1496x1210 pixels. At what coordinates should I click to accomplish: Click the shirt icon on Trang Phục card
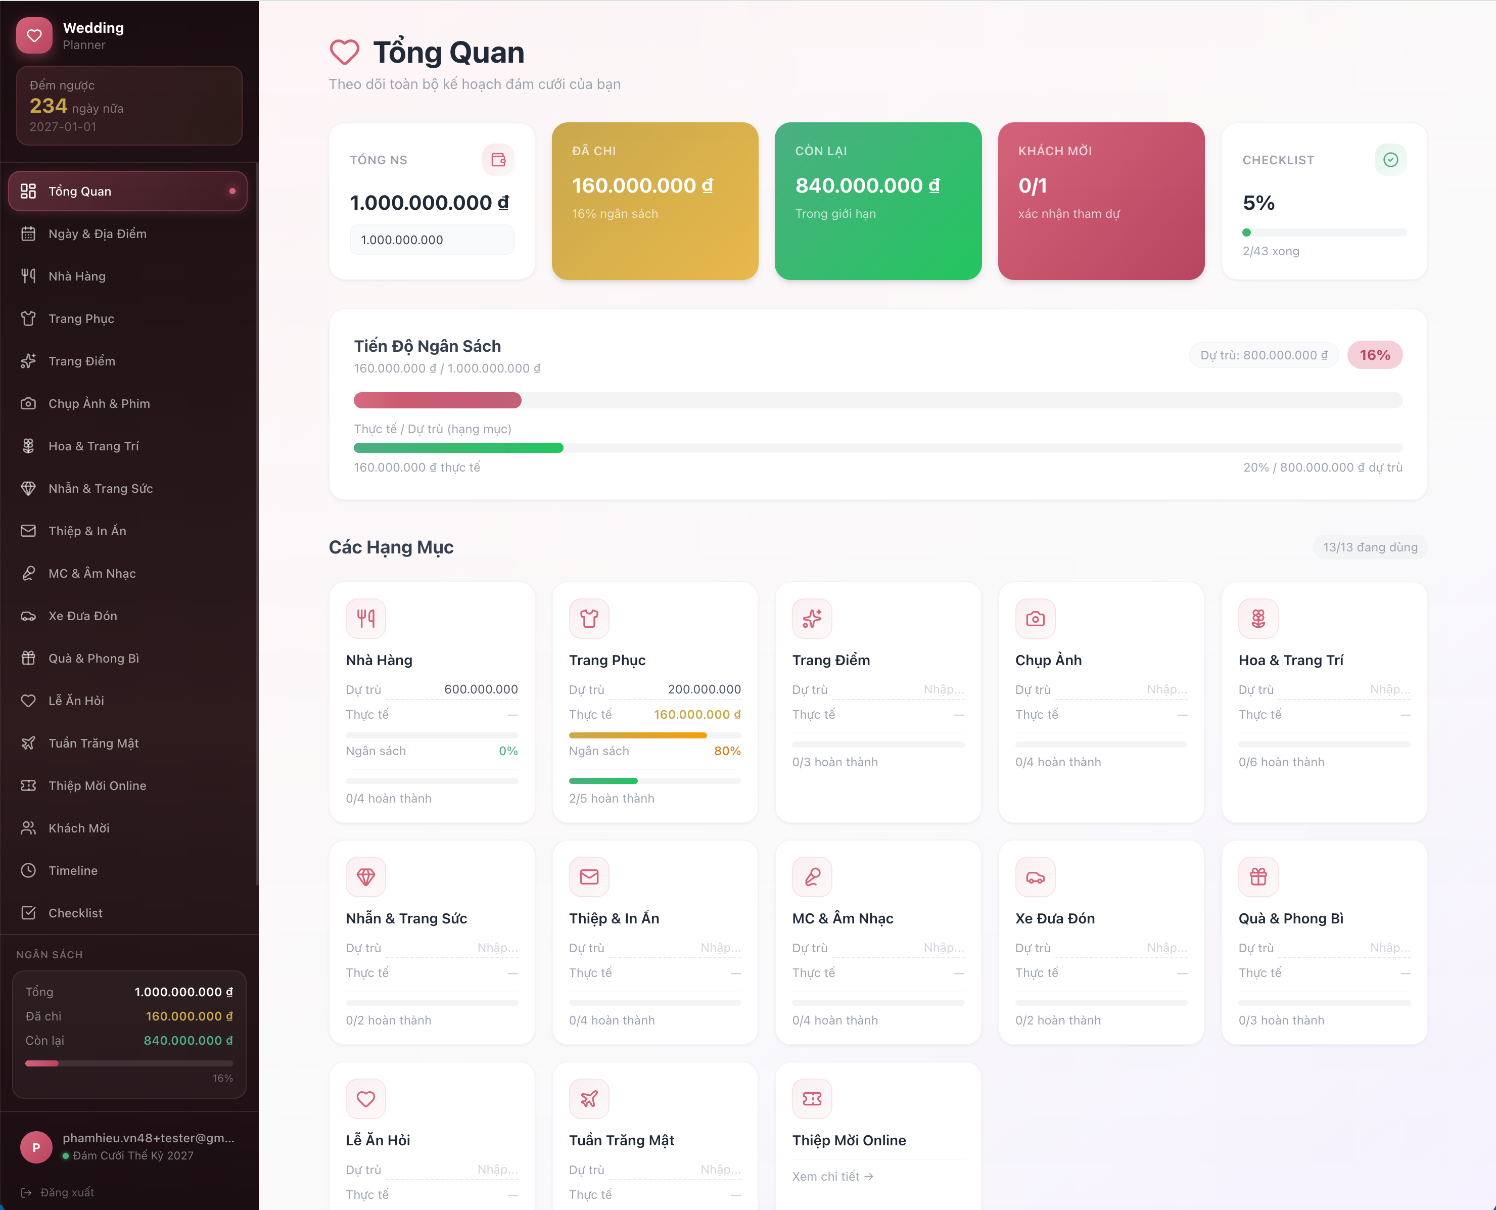[589, 618]
